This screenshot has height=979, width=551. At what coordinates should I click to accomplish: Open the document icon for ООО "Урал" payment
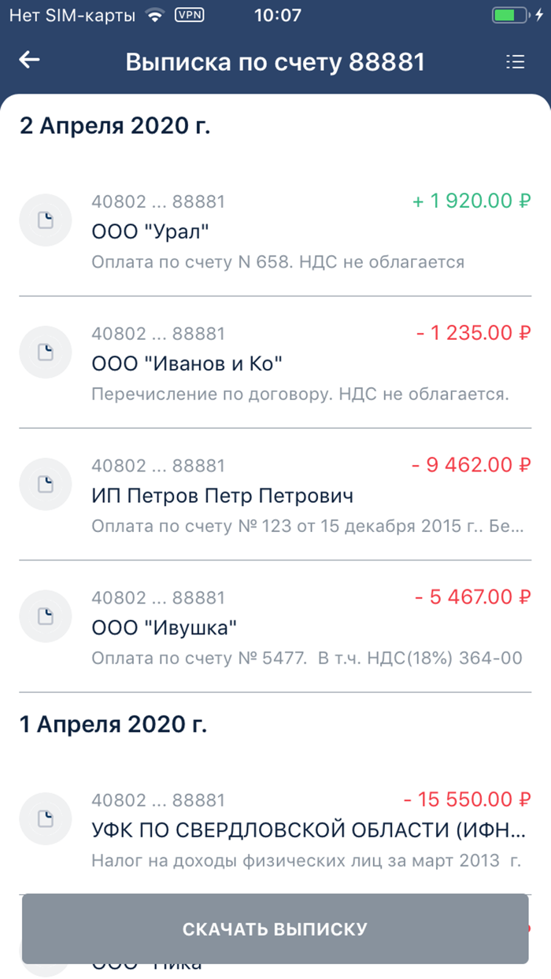(45, 220)
